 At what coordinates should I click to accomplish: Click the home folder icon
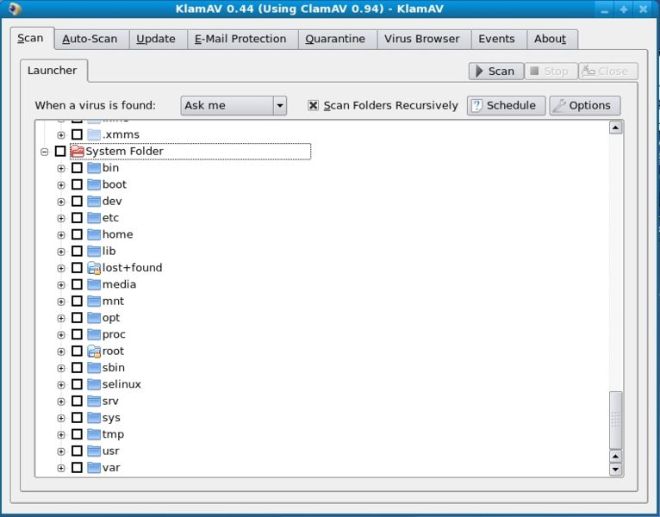(x=94, y=234)
